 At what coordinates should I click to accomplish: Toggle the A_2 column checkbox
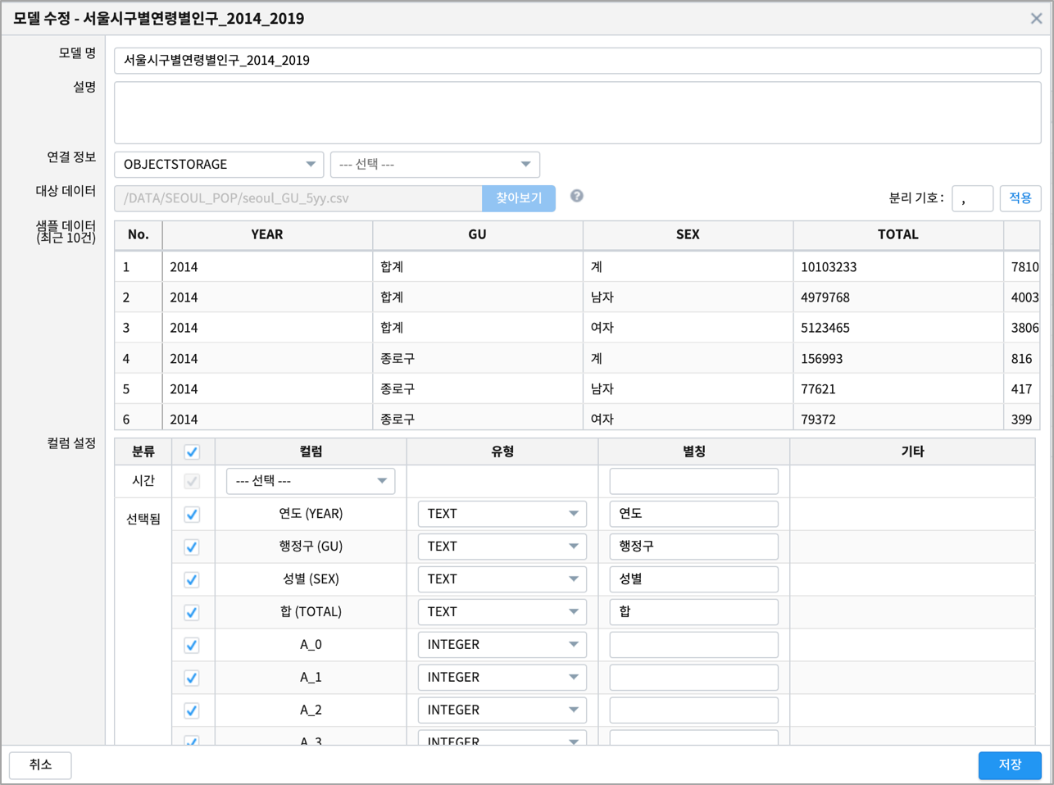pos(192,710)
